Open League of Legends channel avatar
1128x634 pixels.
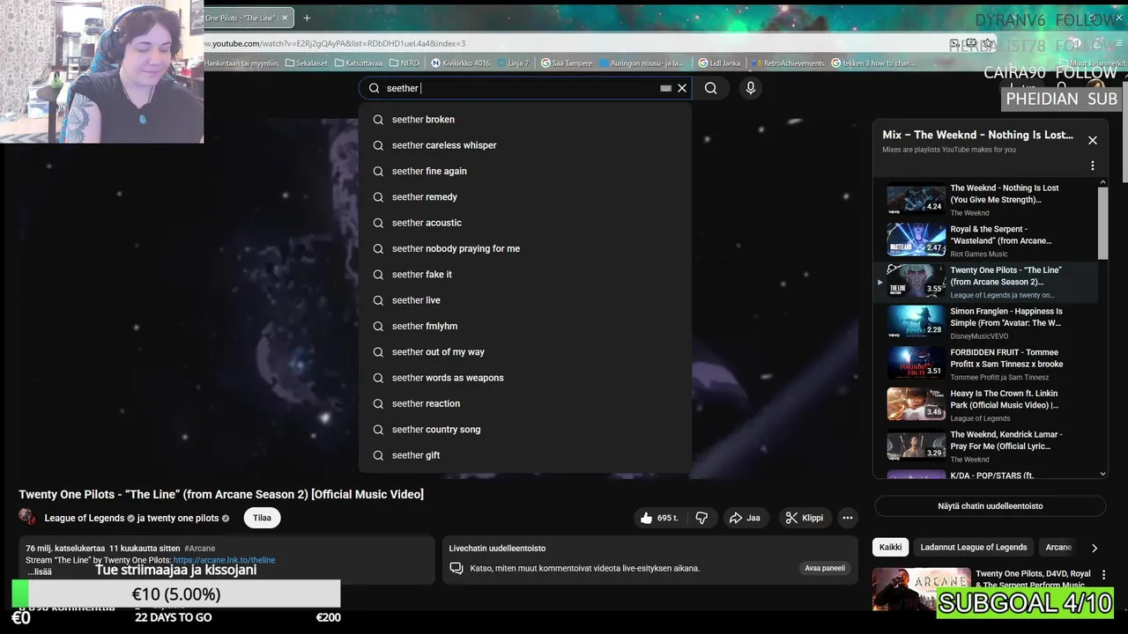28,517
